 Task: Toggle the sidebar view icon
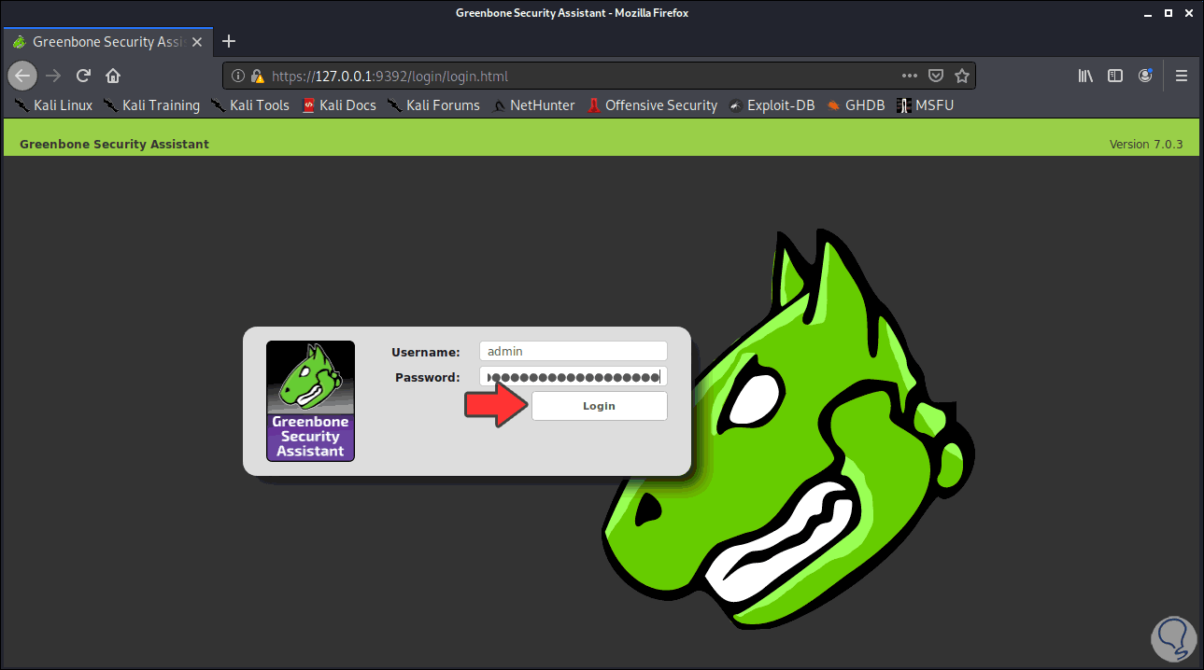click(x=1115, y=77)
